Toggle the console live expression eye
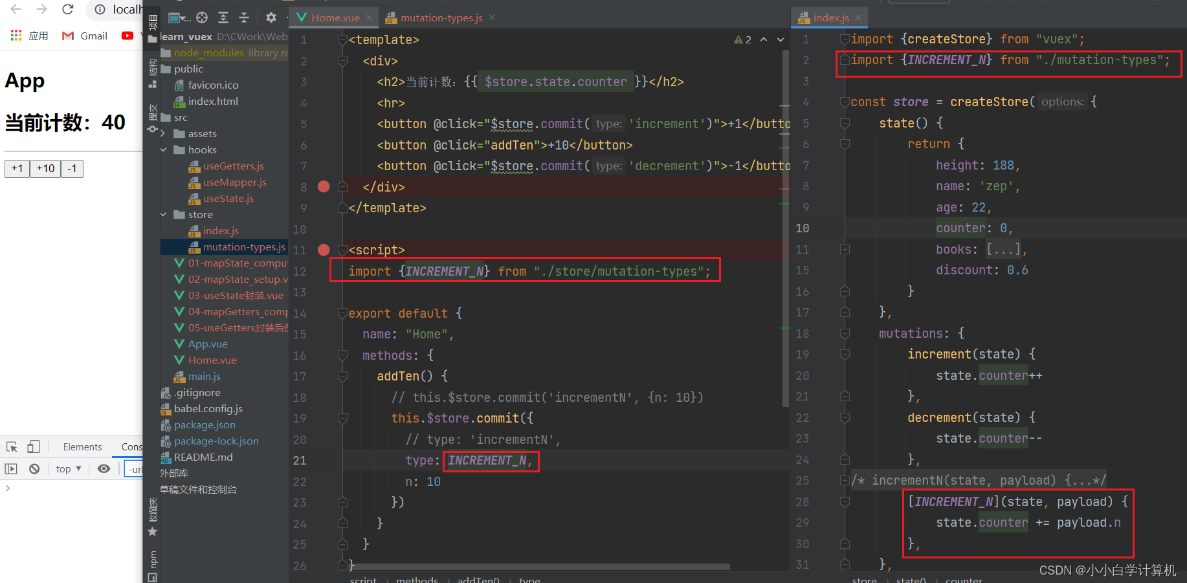Screen dimensions: 1187x583 pos(104,468)
